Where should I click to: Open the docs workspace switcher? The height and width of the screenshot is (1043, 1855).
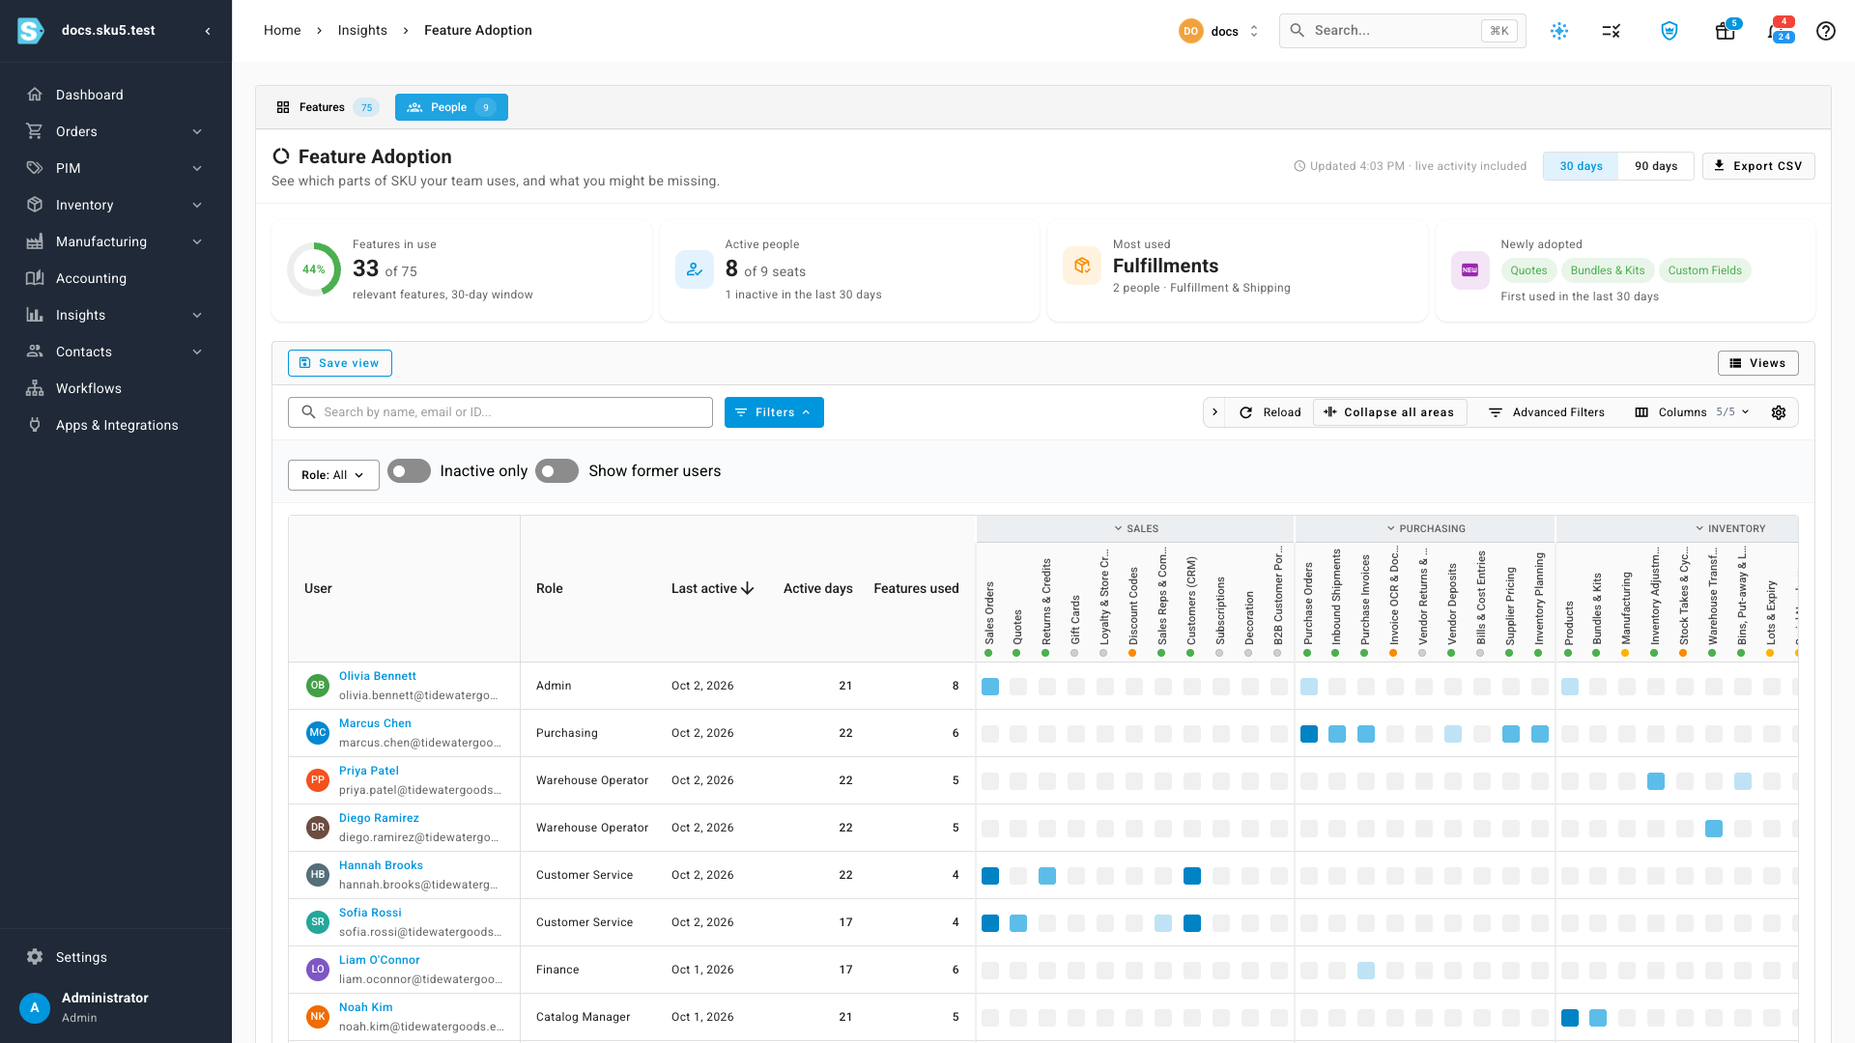tap(1219, 31)
